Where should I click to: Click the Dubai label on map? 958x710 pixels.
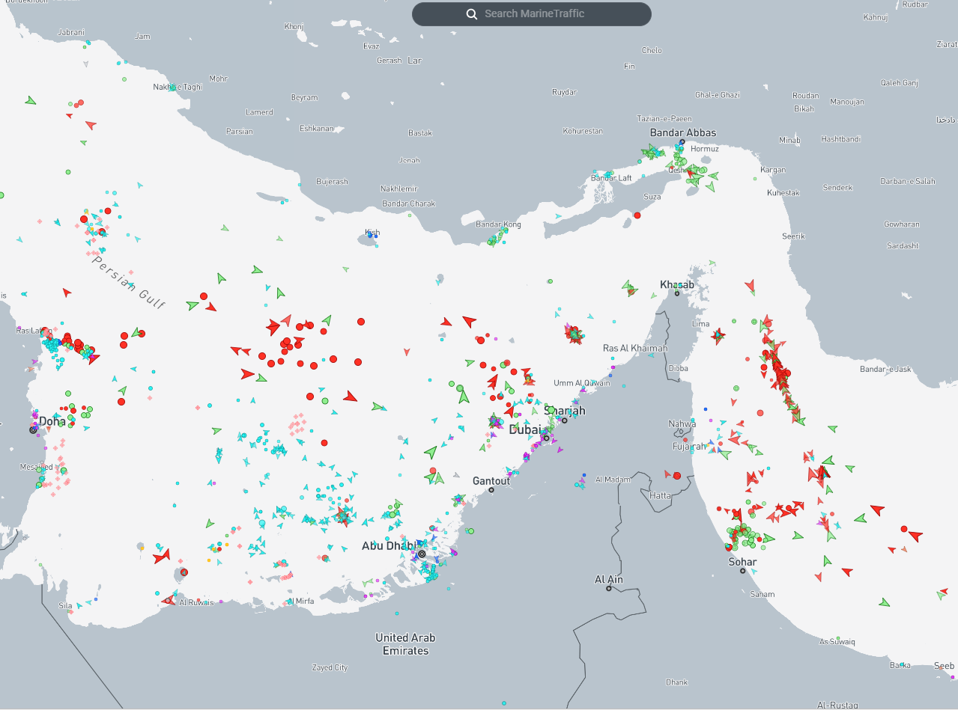(524, 430)
